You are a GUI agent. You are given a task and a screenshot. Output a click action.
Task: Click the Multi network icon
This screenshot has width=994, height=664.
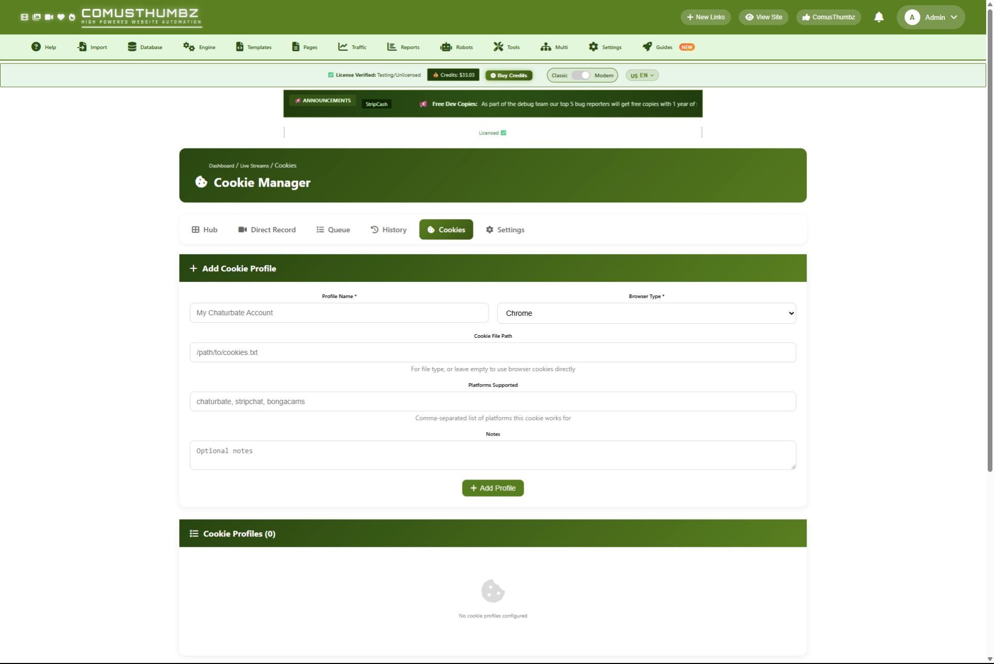(x=546, y=47)
